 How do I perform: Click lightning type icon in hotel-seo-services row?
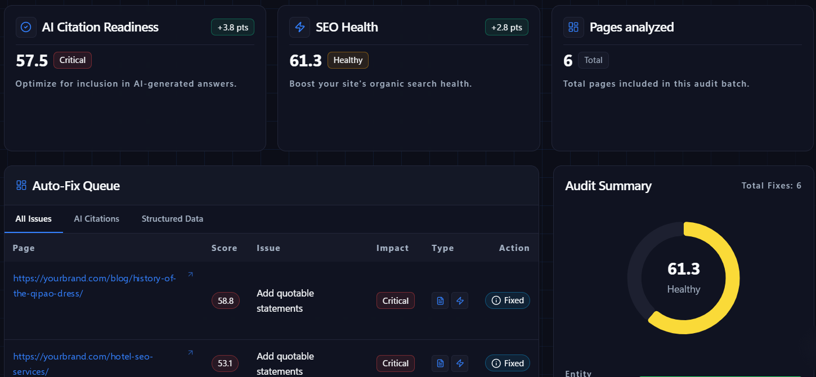[x=460, y=363]
